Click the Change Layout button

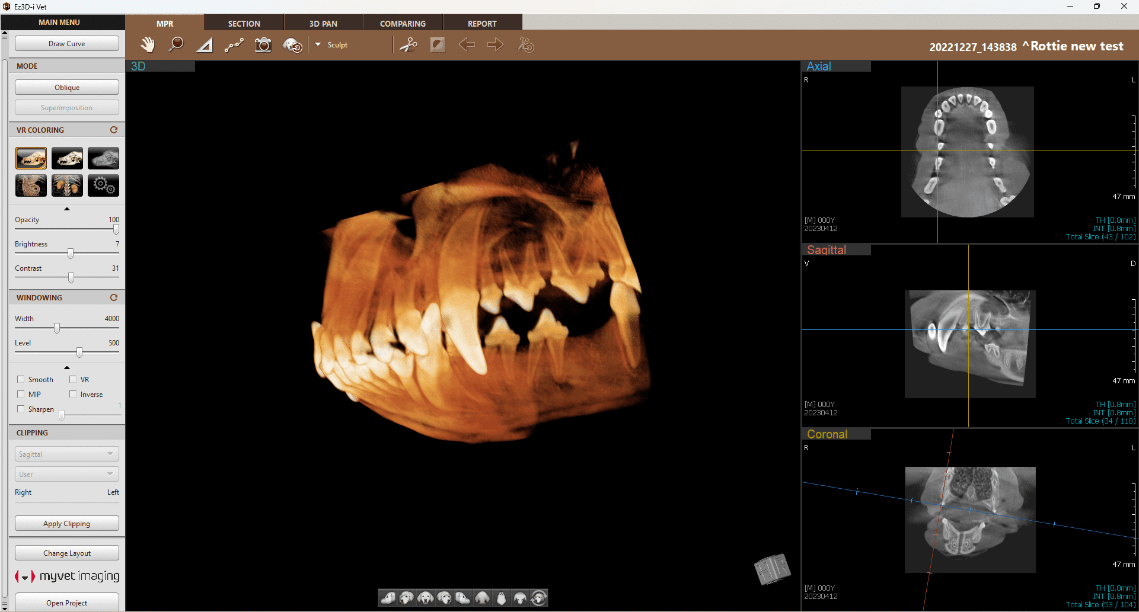click(x=66, y=553)
